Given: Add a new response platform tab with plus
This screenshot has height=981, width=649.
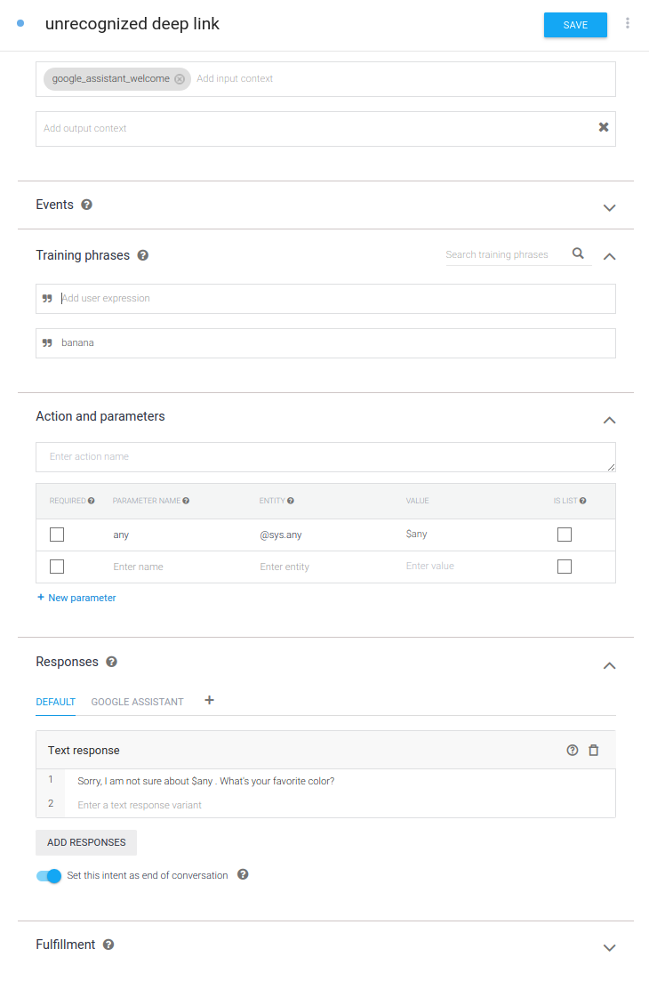Looking at the screenshot, I should click(210, 701).
